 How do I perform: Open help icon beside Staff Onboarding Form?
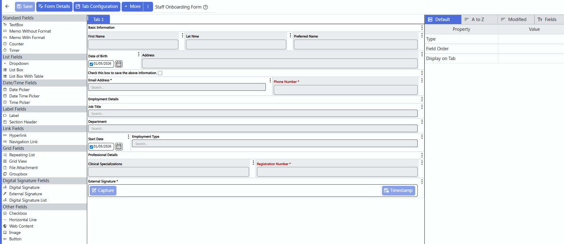click(205, 7)
